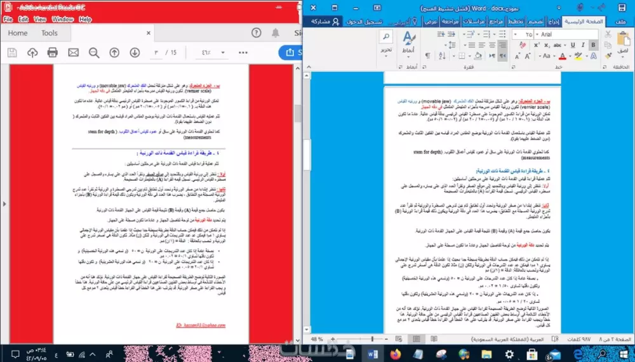Open Acrobat notifications bell

276,33
